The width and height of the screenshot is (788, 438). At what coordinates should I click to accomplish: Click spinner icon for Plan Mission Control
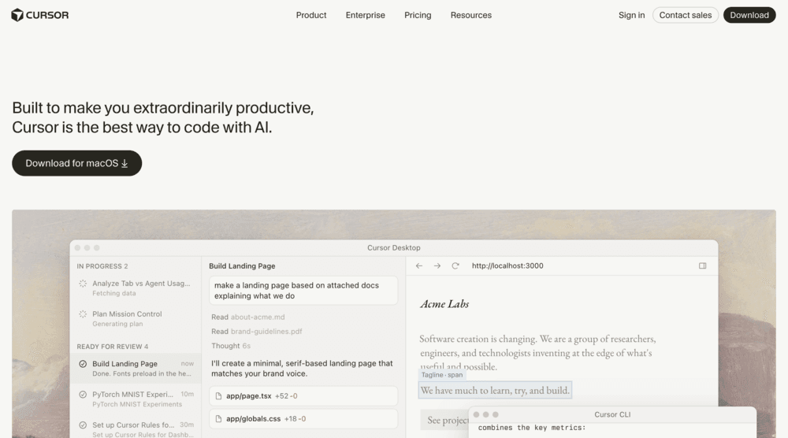click(x=83, y=314)
